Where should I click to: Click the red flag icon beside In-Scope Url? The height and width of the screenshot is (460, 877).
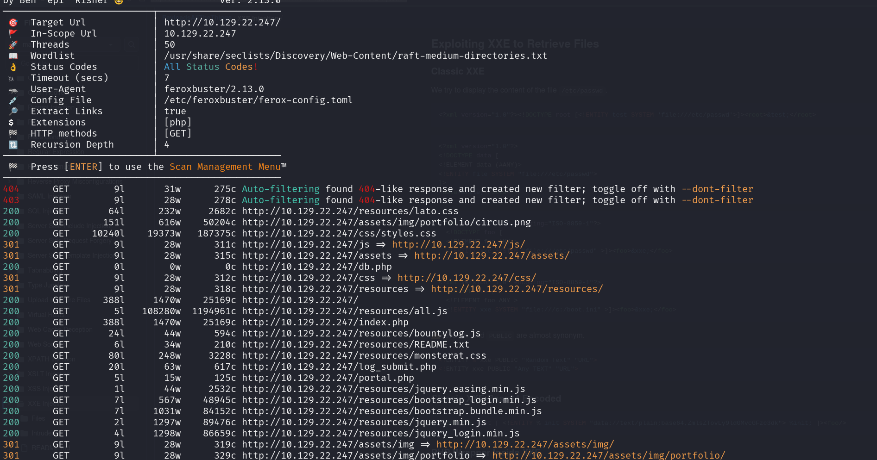(13, 33)
